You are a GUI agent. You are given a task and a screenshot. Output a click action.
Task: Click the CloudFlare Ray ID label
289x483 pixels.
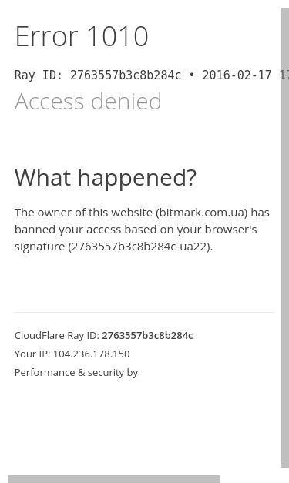(x=57, y=335)
